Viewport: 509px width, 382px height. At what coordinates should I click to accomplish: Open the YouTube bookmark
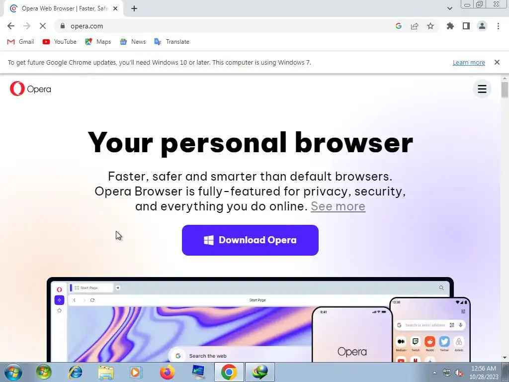[x=60, y=42]
